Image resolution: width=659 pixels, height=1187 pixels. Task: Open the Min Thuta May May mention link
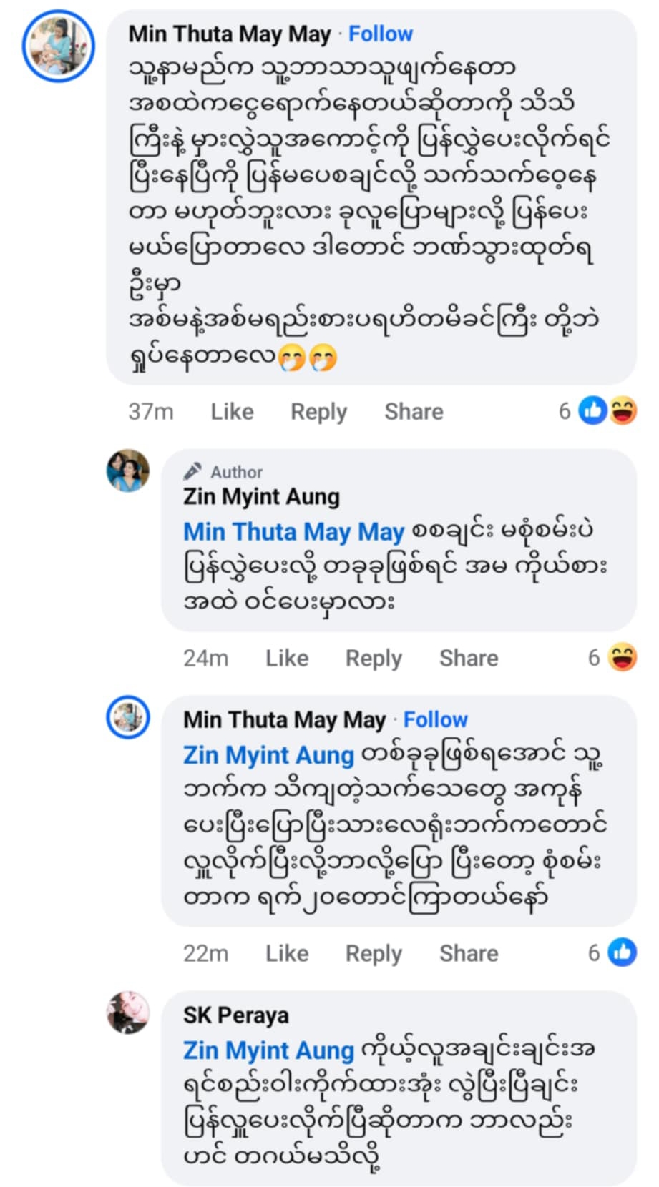(293, 532)
